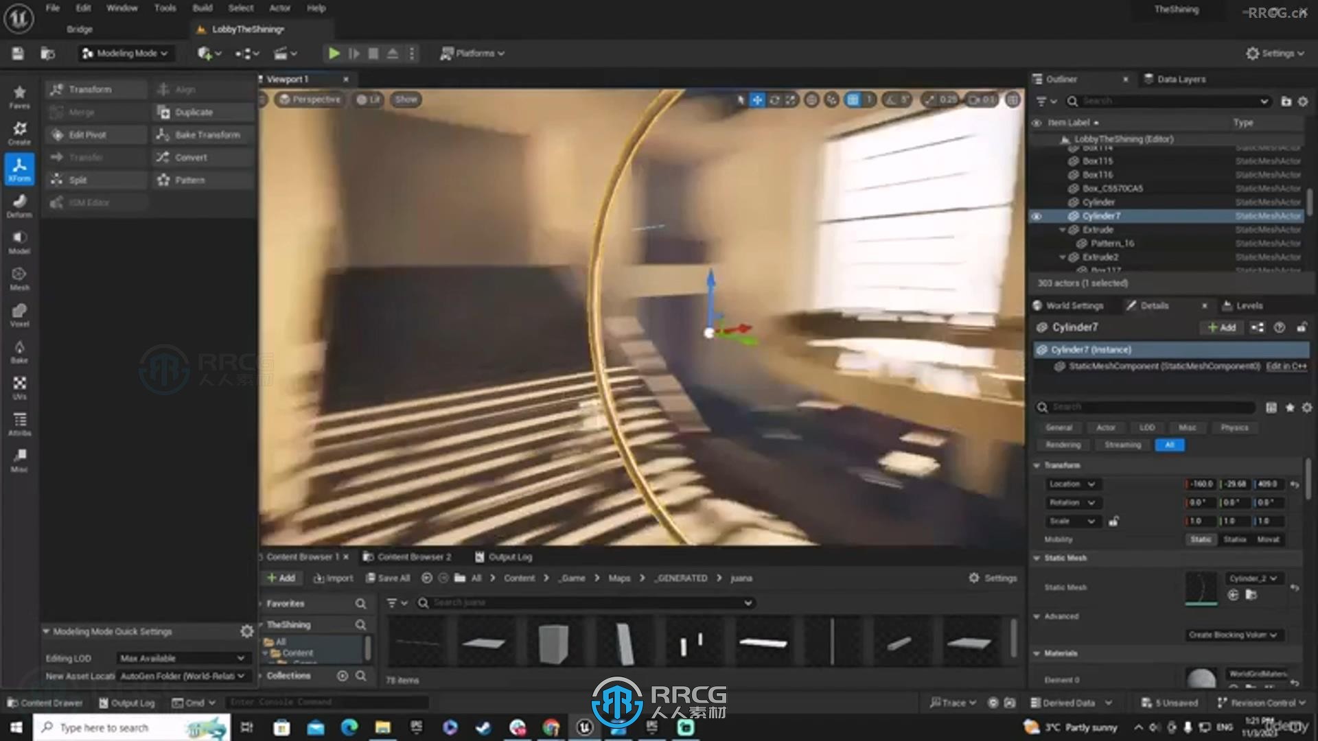Open the Bake tool category
This screenshot has width=1318, height=741.
coord(19,351)
